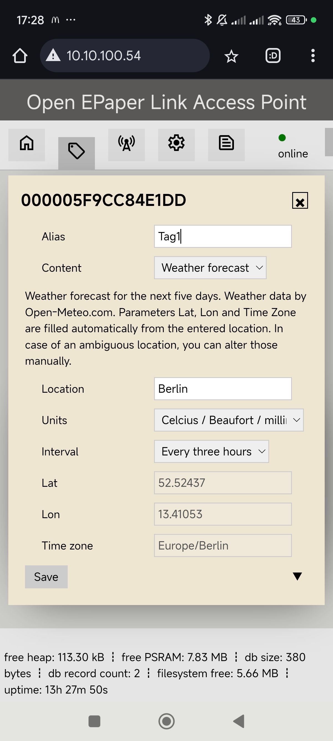Screen dimensions: 333x741
Task: Close the tag configuration dialog
Action: click(300, 201)
